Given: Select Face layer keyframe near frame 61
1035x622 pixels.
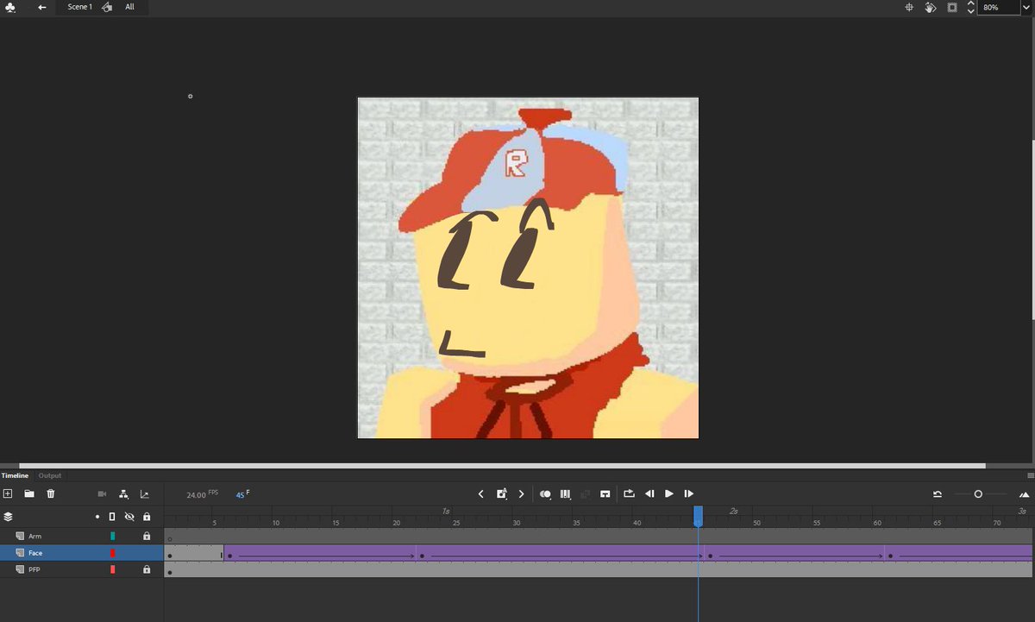Looking at the screenshot, I should coord(890,556).
